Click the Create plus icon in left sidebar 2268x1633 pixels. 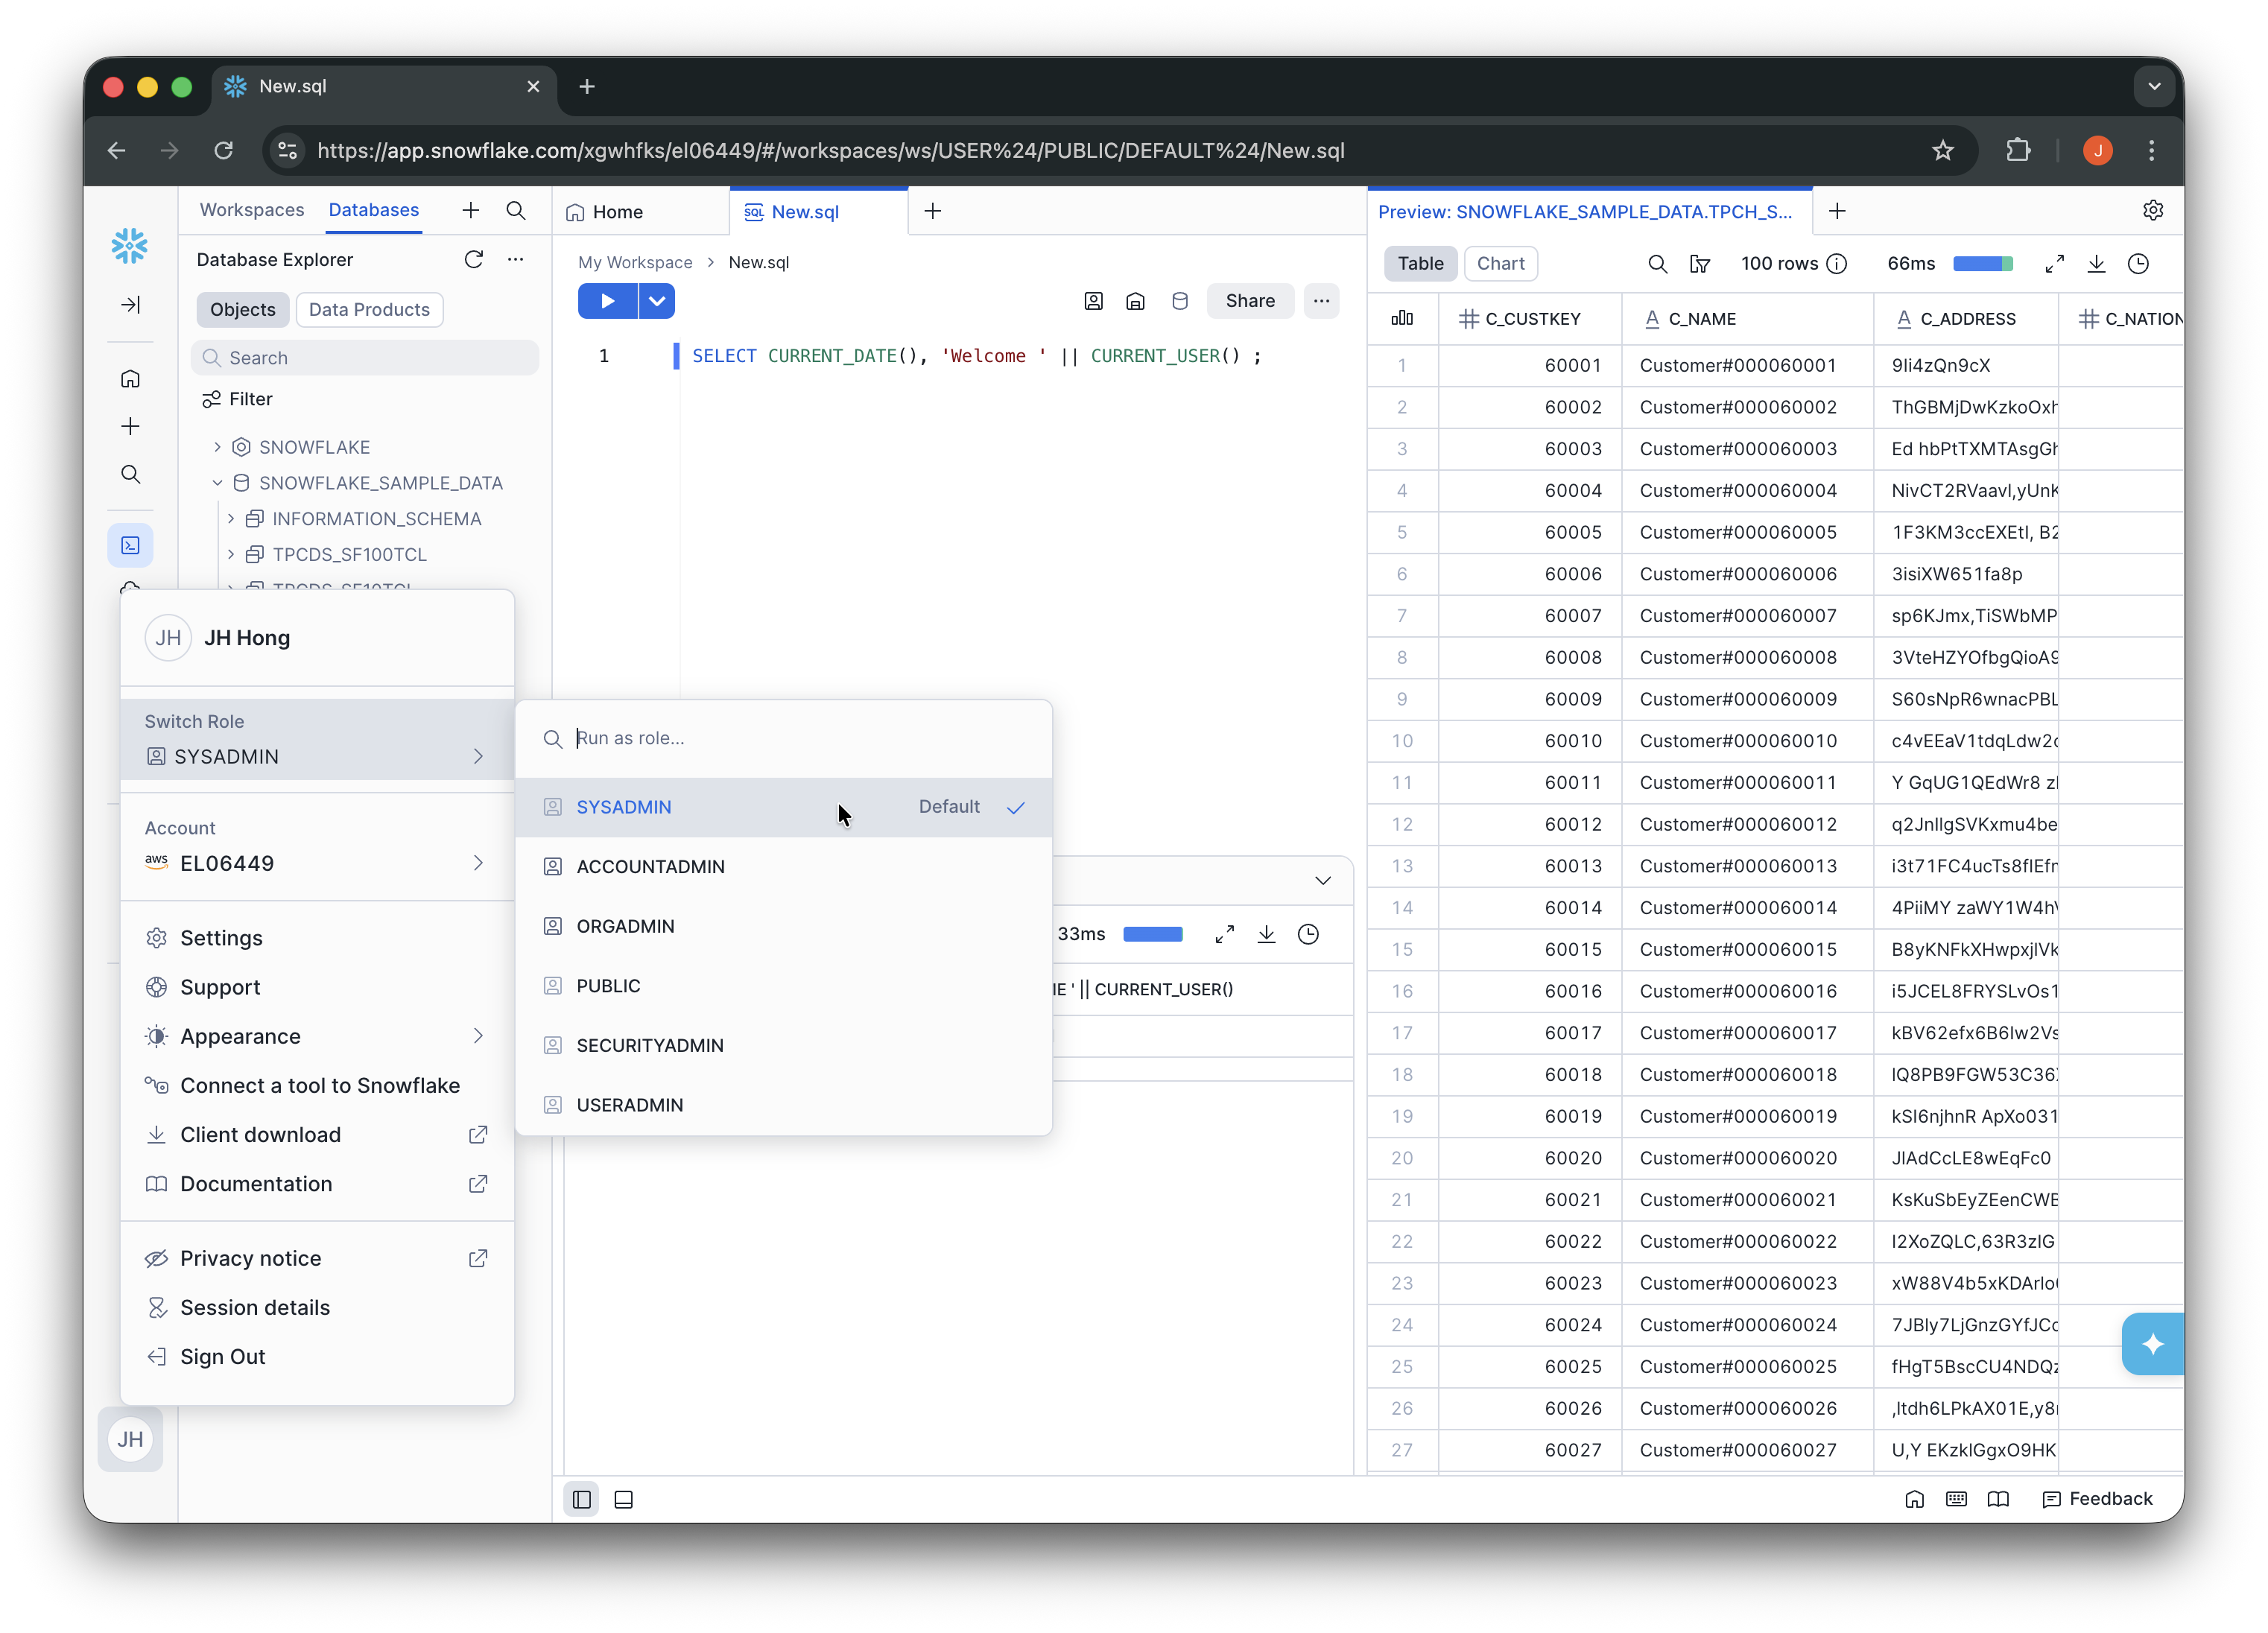pyautogui.click(x=130, y=427)
